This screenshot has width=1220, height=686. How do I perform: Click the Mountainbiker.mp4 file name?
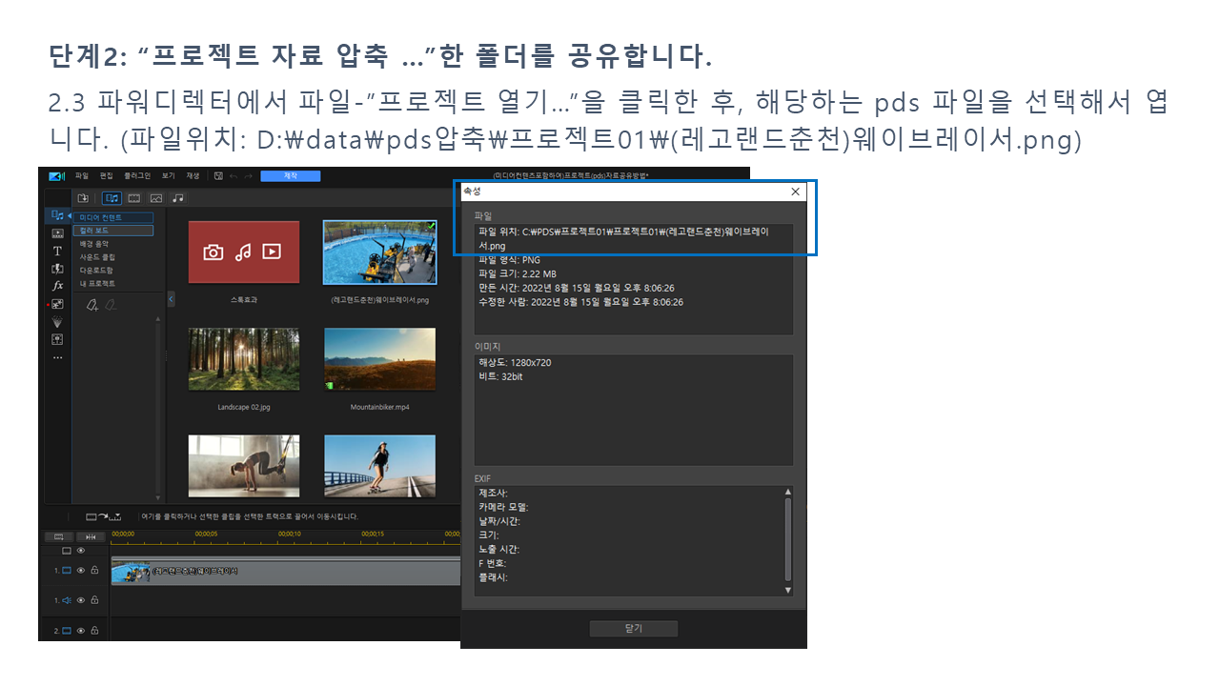coord(379,407)
